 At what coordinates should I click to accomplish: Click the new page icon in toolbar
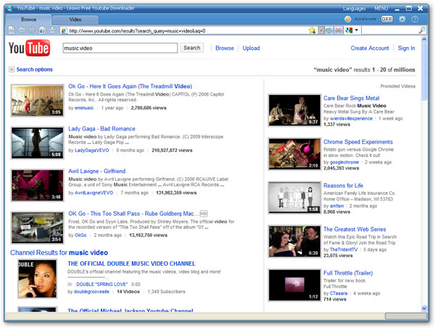coord(12,30)
